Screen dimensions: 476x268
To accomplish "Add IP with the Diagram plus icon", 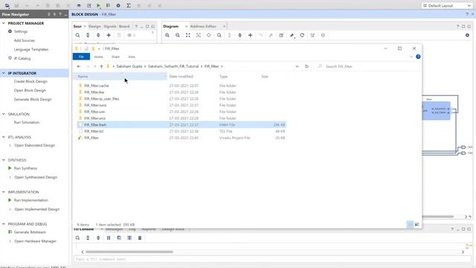I will (x=250, y=35).
